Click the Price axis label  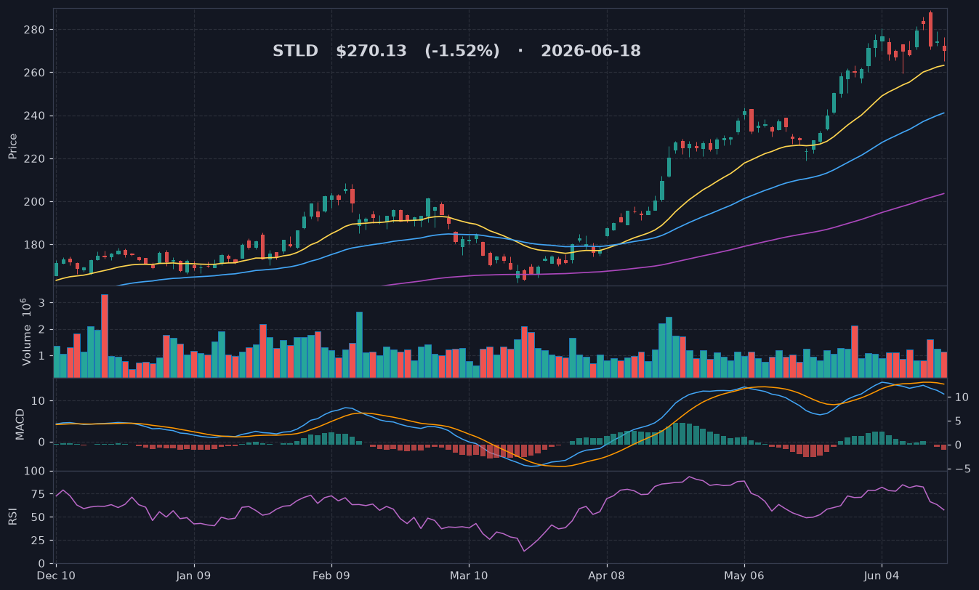coord(12,146)
